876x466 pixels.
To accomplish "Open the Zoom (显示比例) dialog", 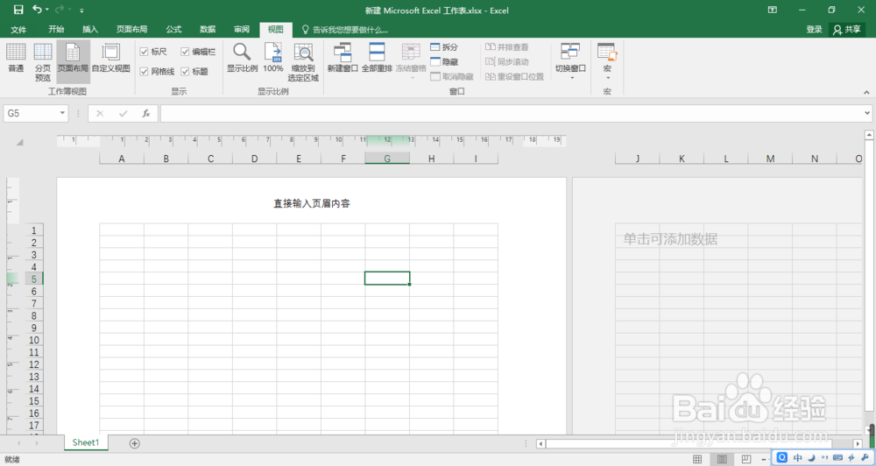I will tap(242, 58).
